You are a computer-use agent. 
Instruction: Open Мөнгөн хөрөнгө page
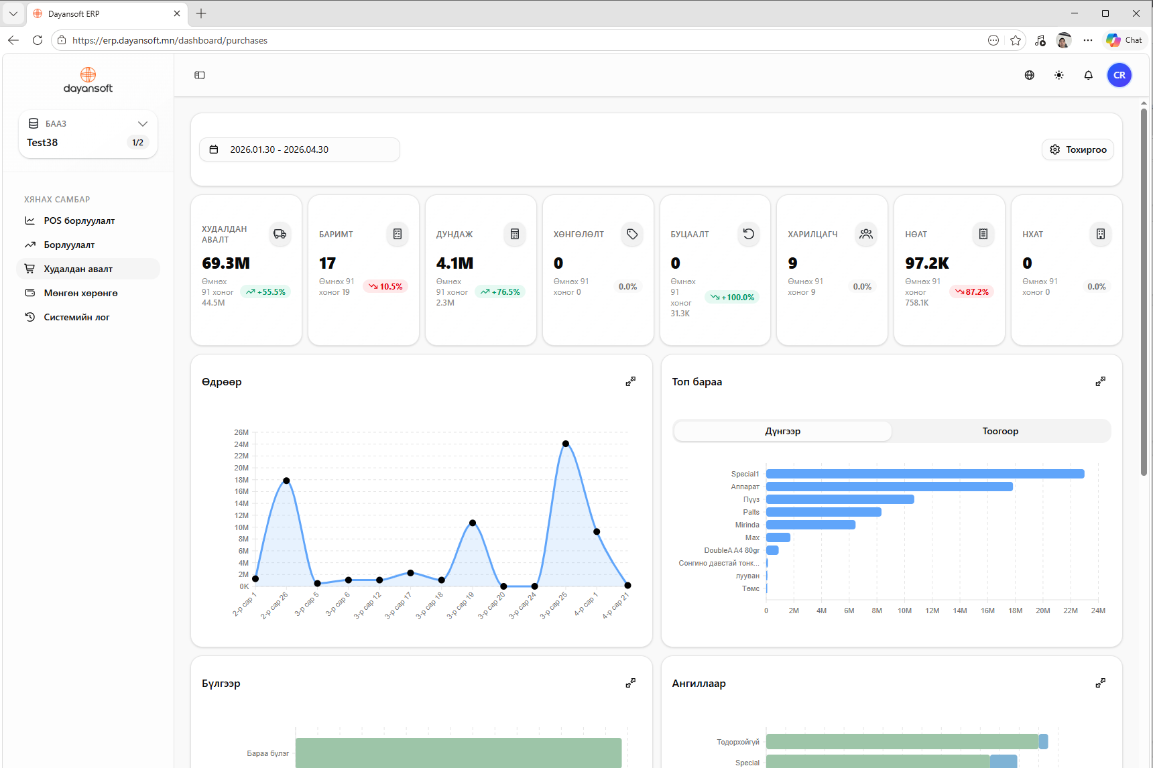88,293
